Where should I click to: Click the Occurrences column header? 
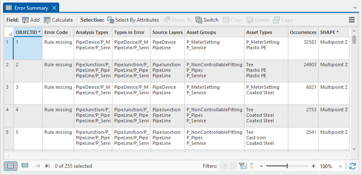[303, 32]
